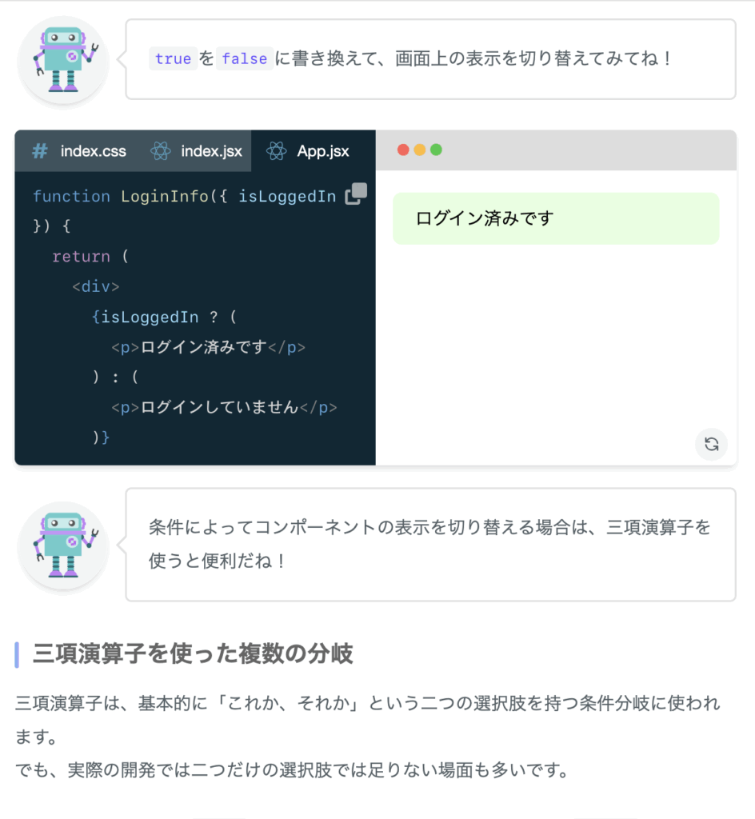Click the hash icon beside index.css
Viewport: 755px width, 819px height.
40,151
